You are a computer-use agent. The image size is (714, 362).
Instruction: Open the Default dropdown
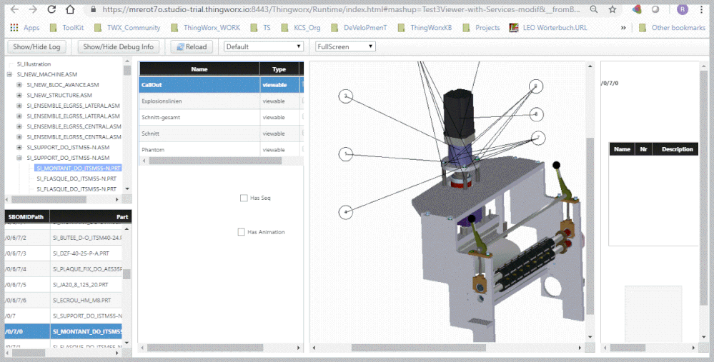click(264, 46)
